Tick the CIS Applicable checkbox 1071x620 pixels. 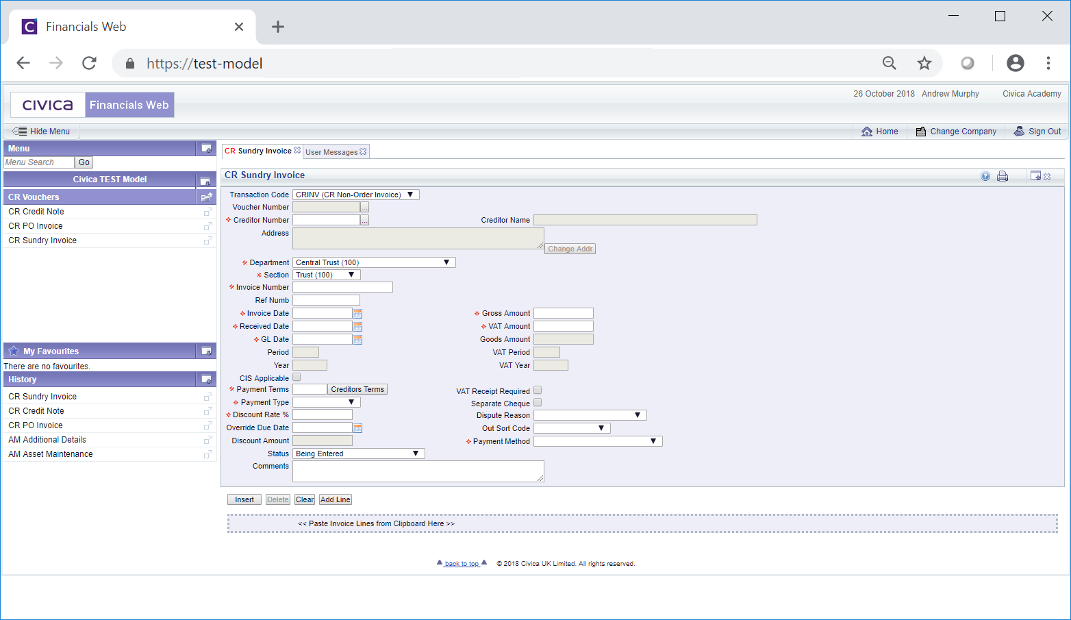click(297, 377)
